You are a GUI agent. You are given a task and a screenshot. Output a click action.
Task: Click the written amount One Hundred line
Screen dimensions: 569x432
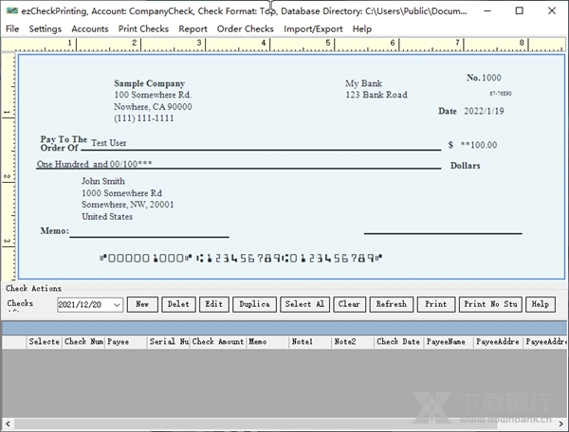click(x=94, y=164)
